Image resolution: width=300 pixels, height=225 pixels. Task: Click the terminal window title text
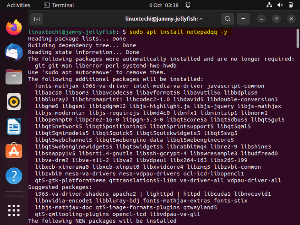point(164,19)
